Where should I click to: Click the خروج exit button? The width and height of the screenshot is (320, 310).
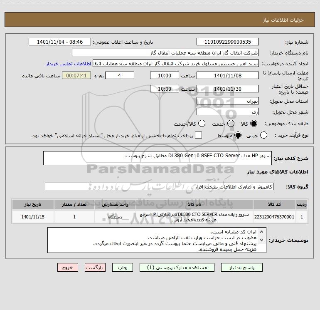(x=68, y=268)
